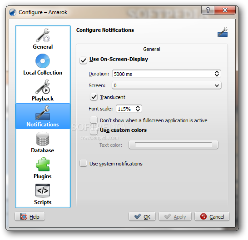
Task: Enable Don't show when fullscreen application is active
Action: point(94,120)
